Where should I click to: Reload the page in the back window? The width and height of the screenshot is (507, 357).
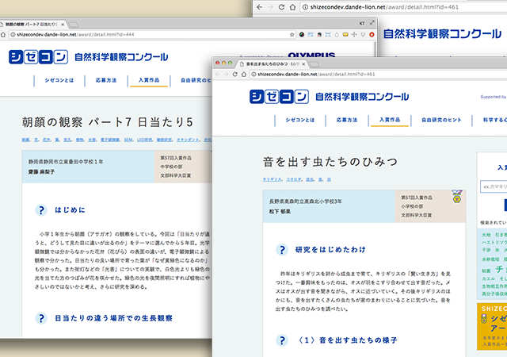pos(281,7)
